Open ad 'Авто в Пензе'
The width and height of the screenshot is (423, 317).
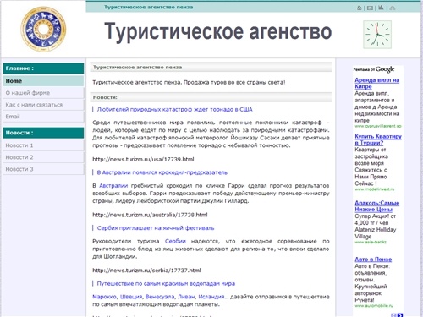pos(373,260)
